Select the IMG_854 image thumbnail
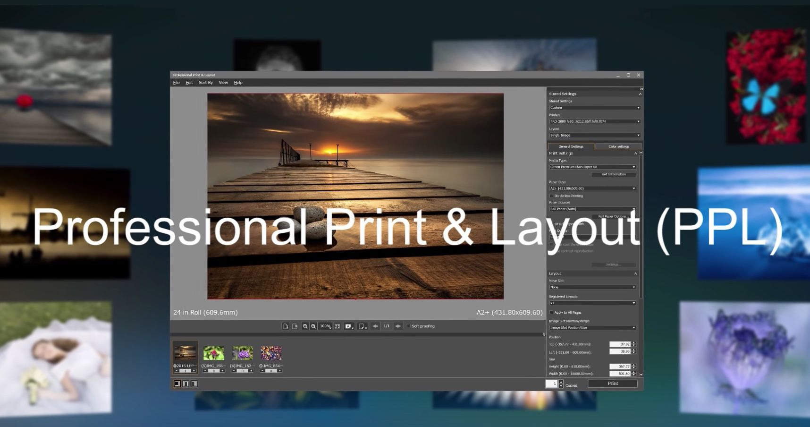Viewport: 810px width, 427px height. 270,352
